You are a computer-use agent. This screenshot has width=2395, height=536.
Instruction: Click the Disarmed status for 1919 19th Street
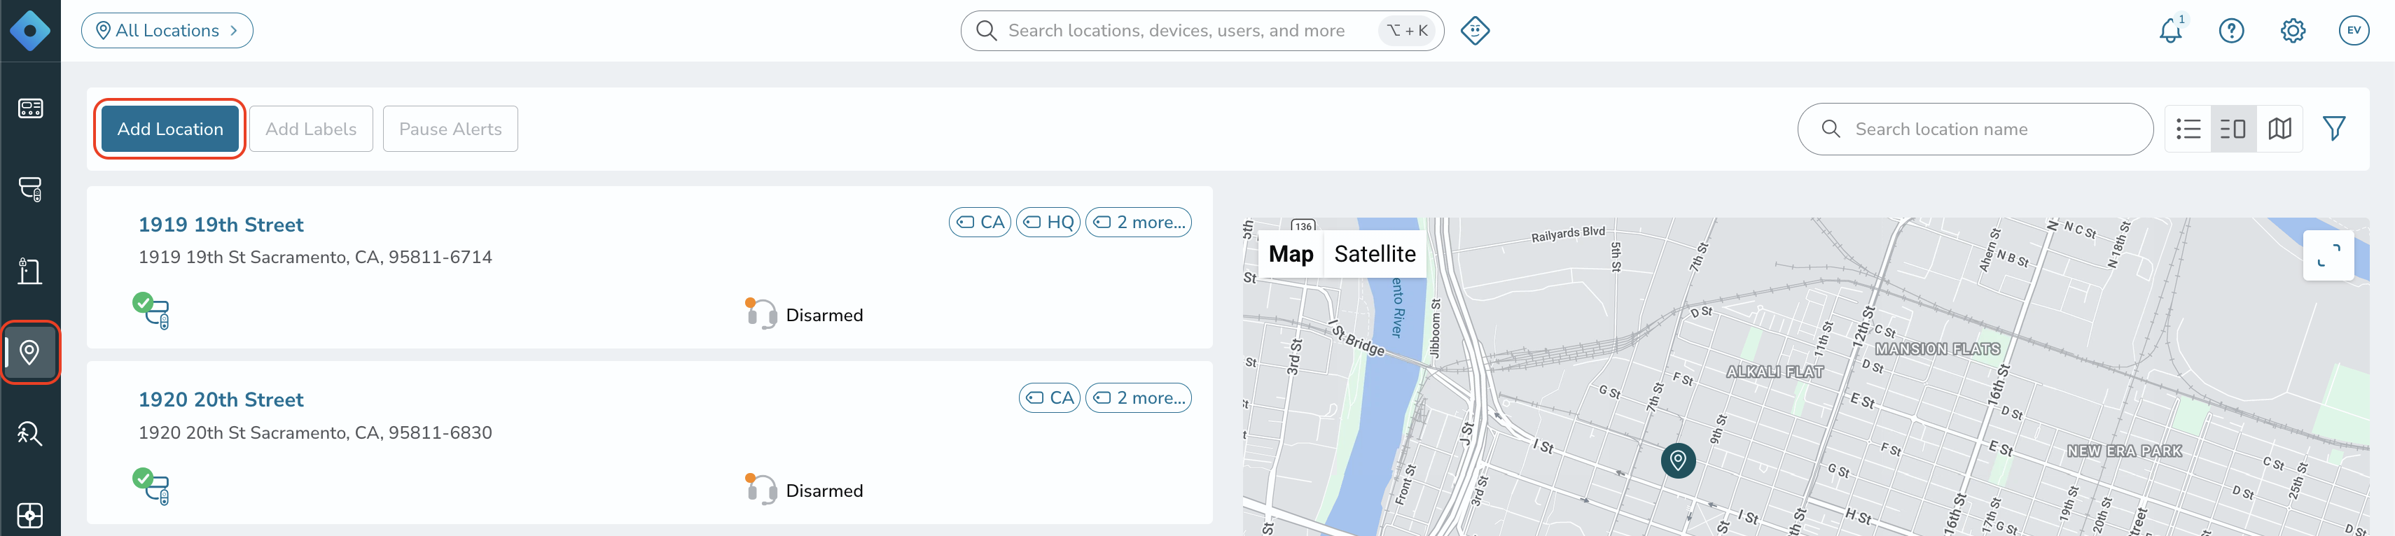click(824, 316)
